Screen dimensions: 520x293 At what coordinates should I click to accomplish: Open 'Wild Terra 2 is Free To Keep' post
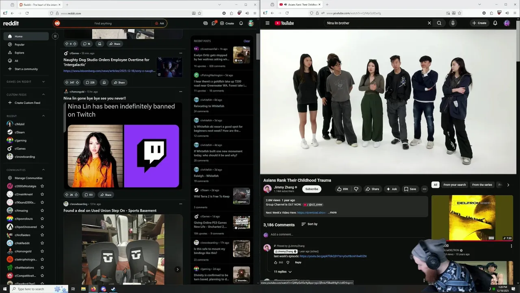212,197
